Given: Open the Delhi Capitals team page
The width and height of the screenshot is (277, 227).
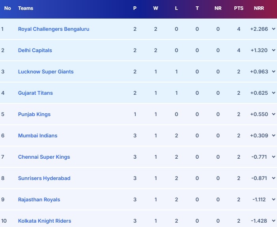Looking at the screenshot, I should [35, 50].
